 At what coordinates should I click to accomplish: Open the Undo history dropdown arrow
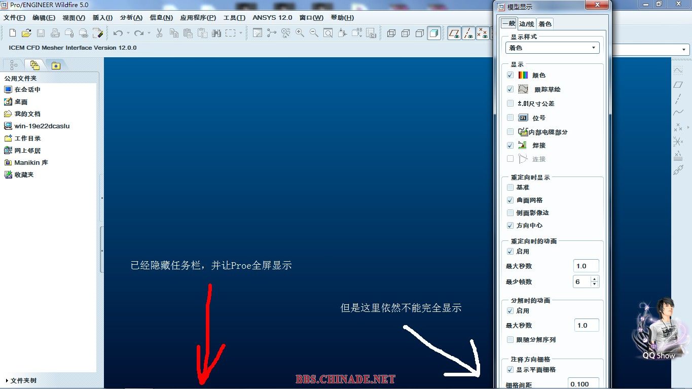click(x=128, y=33)
